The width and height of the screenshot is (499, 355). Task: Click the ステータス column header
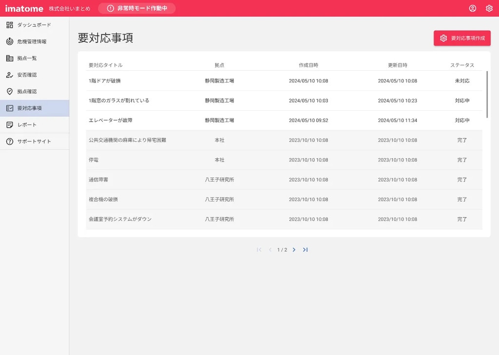pyautogui.click(x=462, y=65)
